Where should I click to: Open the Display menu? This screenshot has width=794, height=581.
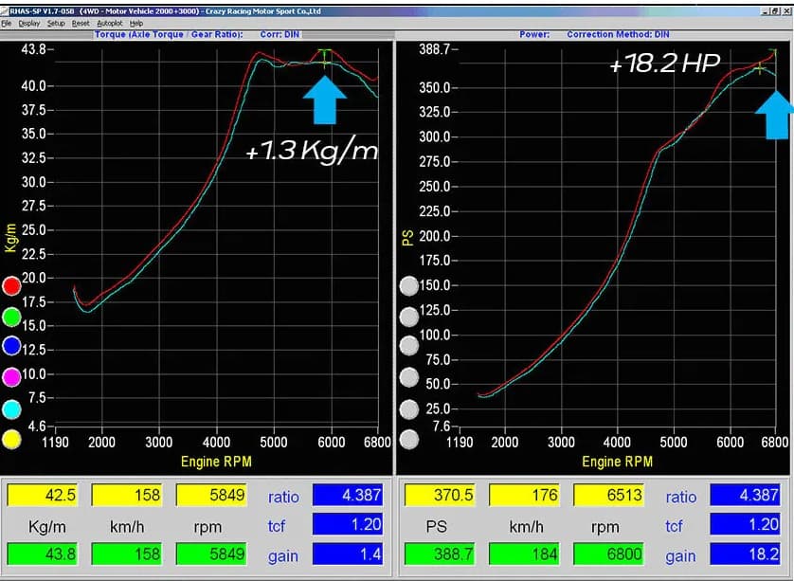[x=29, y=23]
